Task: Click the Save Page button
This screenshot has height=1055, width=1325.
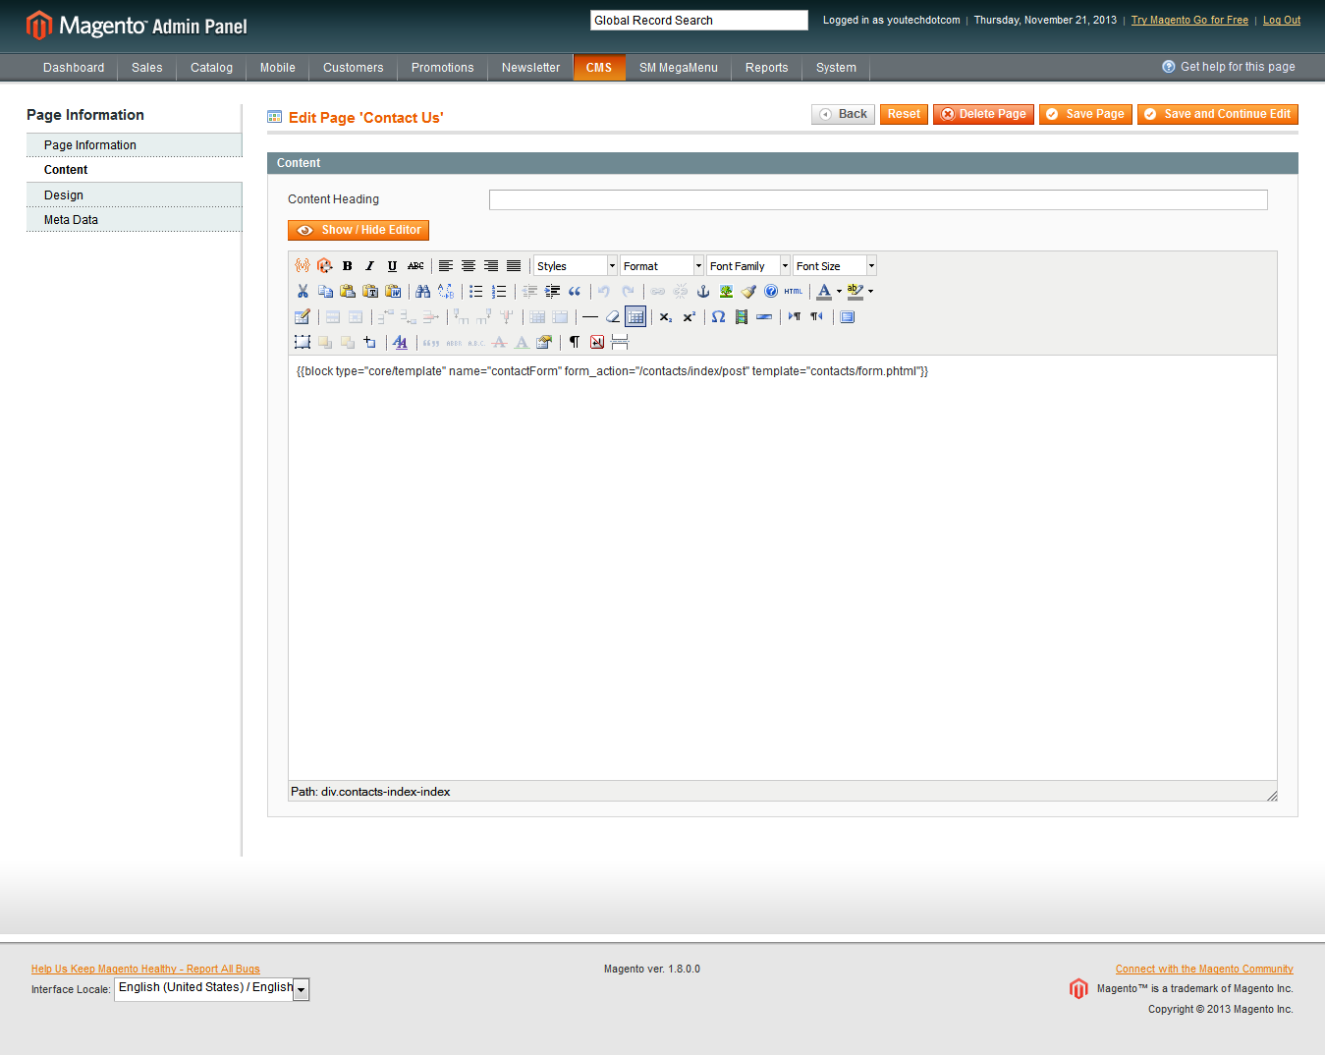Action: pos(1085,114)
